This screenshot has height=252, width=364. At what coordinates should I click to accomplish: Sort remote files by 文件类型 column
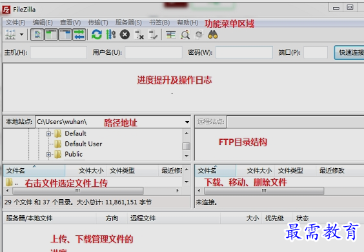point(296,171)
